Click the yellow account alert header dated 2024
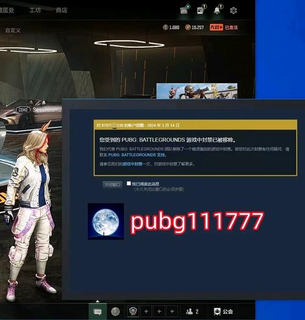Image resolution: width=305 pixels, height=320 pixels. click(x=195, y=125)
